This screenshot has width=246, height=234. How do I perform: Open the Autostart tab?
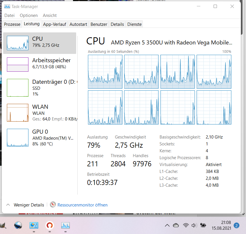tap(78, 24)
